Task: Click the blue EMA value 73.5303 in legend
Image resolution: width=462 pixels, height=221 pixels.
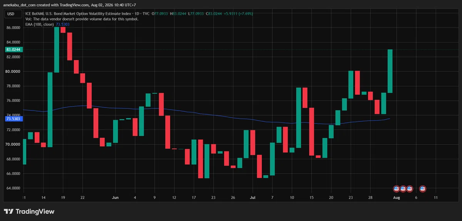Action: coord(63,24)
